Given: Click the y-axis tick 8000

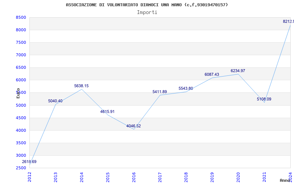Looking at the screenshot, I should 21,30.
